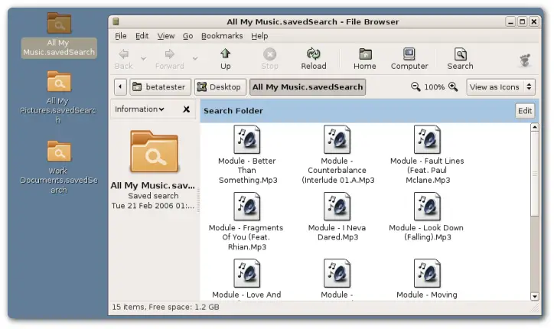Image resolution: width=554 pixels, height=329 pixels.
Task: Reload the current folder view
Action: (x=313, y=58)
